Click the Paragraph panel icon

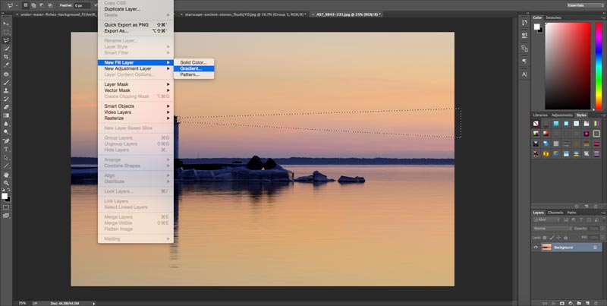(524, 62)
